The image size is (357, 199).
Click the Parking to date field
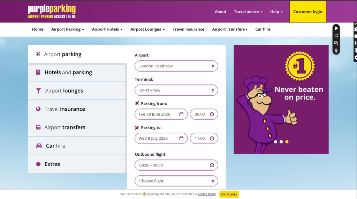[161, 138]
